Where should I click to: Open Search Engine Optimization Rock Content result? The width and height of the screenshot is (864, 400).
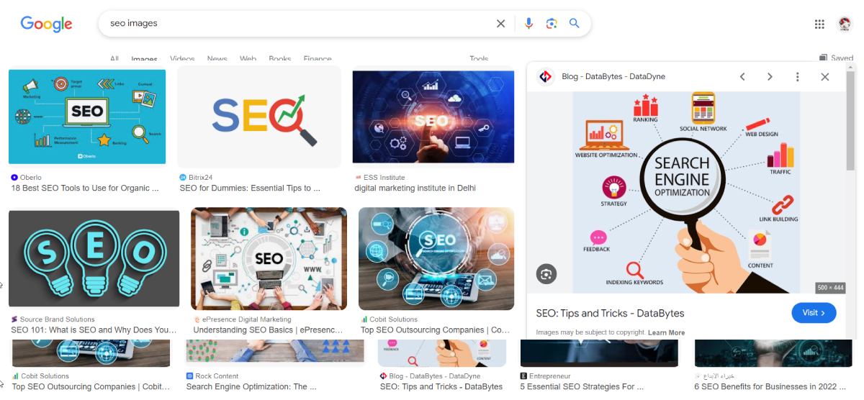[251, 387]
